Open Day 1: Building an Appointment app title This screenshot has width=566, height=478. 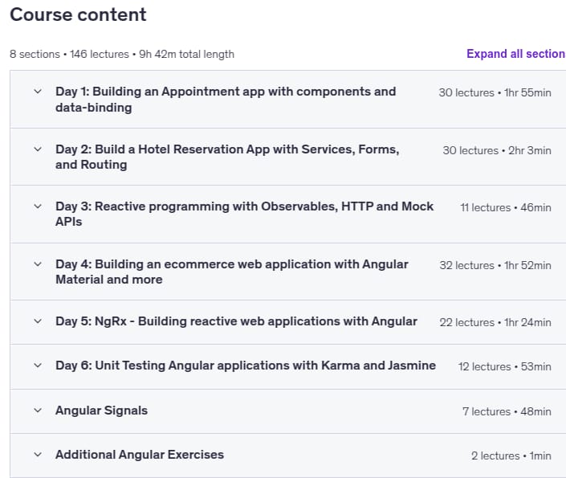(226, 100)
